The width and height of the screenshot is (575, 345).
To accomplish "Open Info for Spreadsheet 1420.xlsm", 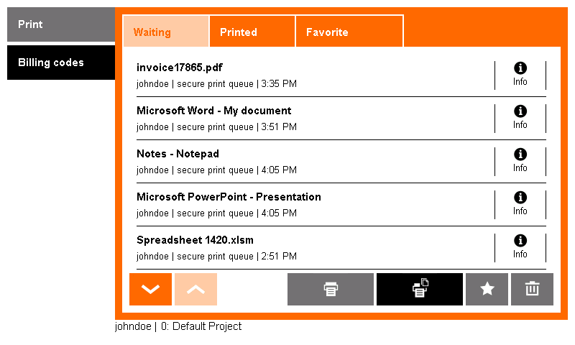I will 520,248.
